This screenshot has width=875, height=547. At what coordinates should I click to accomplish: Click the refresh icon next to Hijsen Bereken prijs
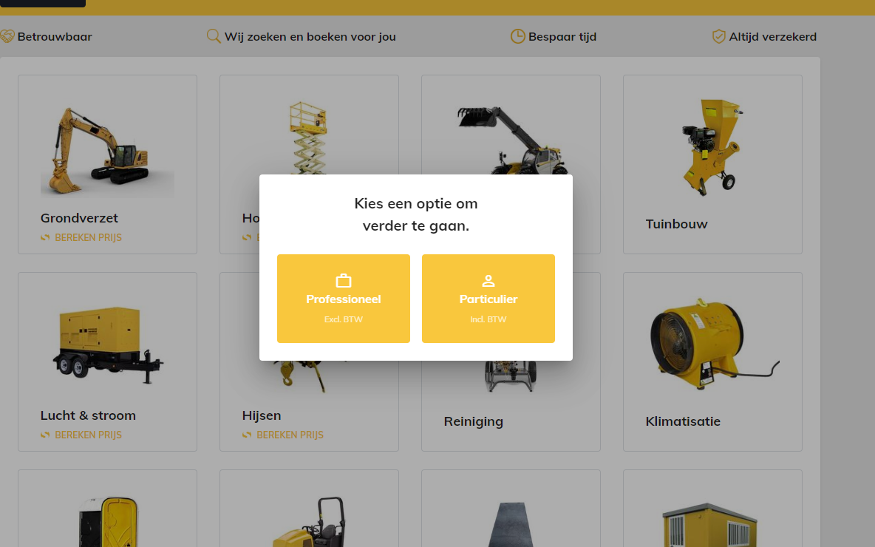(x=248, y=435)
